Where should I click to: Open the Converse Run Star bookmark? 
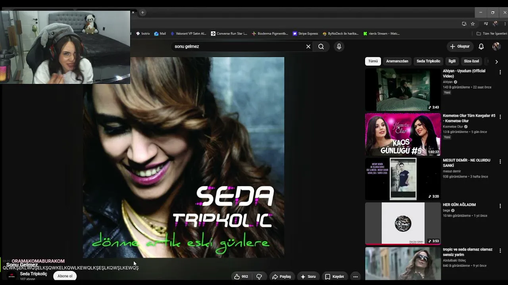coord(229,34)
